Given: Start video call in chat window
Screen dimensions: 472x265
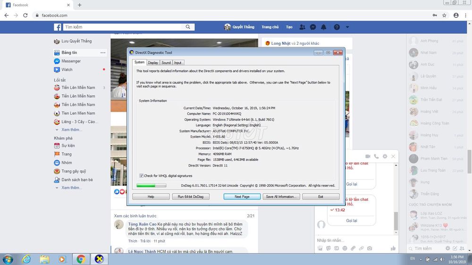Looking at the screenshot, I should click(368, 157).
